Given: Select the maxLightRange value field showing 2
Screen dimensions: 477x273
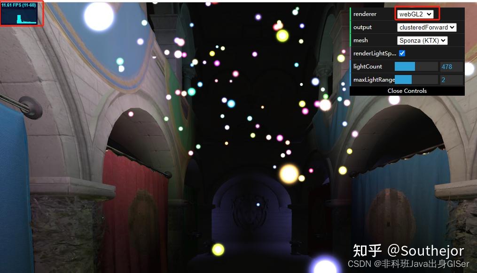Looking at the screenshot, I should (x=450, y=79).
